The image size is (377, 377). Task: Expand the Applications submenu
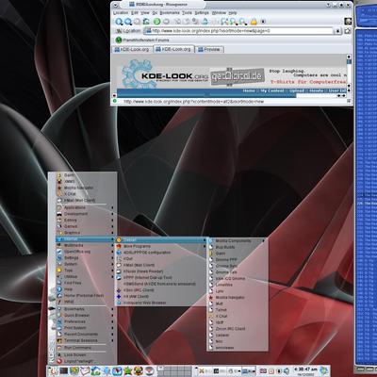85,207
